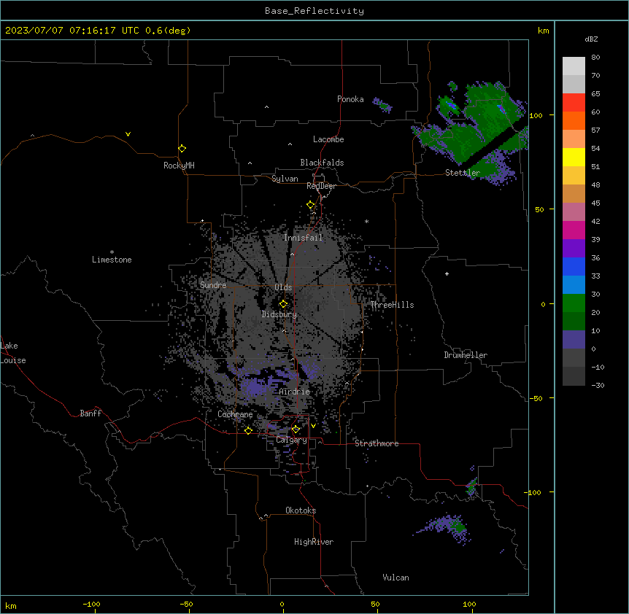
Task: Select the Vulcan label
Action: pyautogui.click(x=395, y=578)
